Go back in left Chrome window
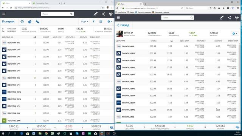Viewport: 242px width, 136px height. click(3, 8)
